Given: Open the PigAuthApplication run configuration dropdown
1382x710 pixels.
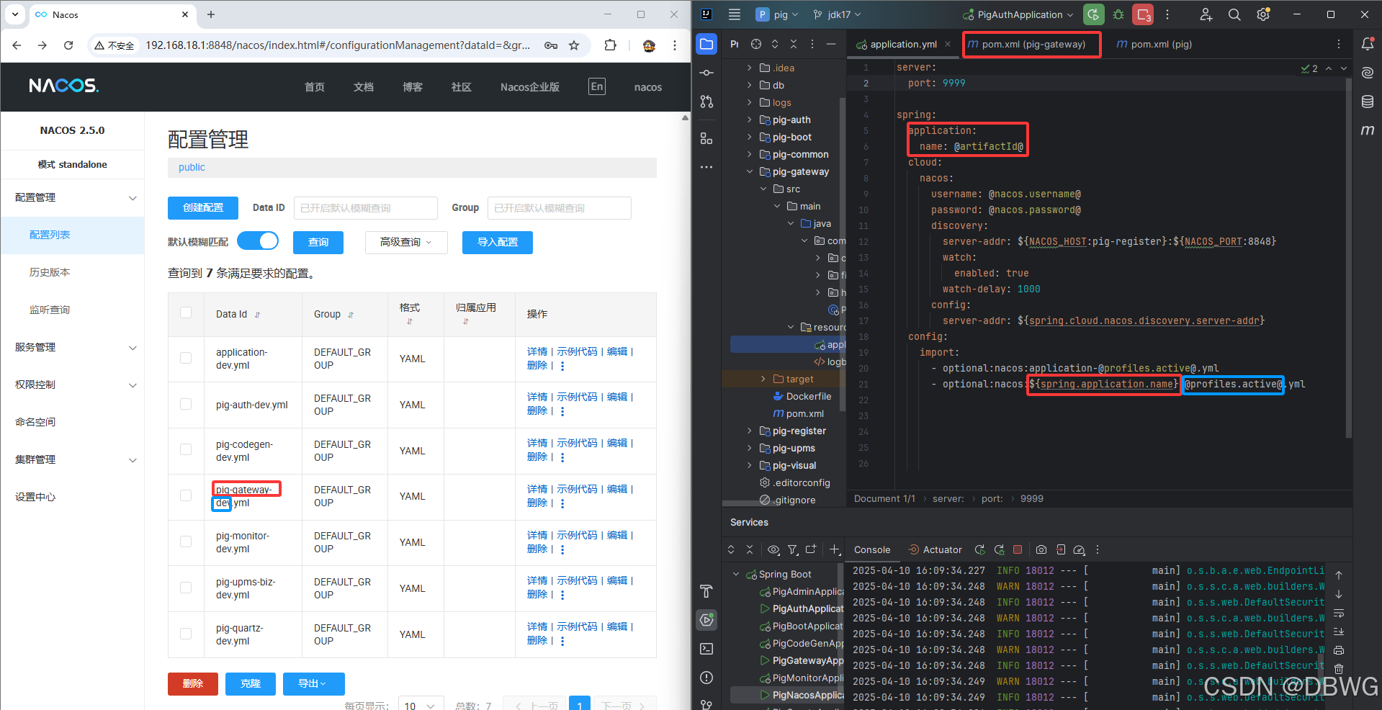Looking at the screenshot, I should (x=1018, y=14).
